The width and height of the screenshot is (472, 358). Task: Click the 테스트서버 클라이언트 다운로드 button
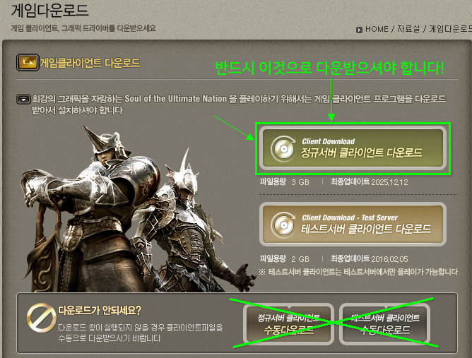[353, 225]
